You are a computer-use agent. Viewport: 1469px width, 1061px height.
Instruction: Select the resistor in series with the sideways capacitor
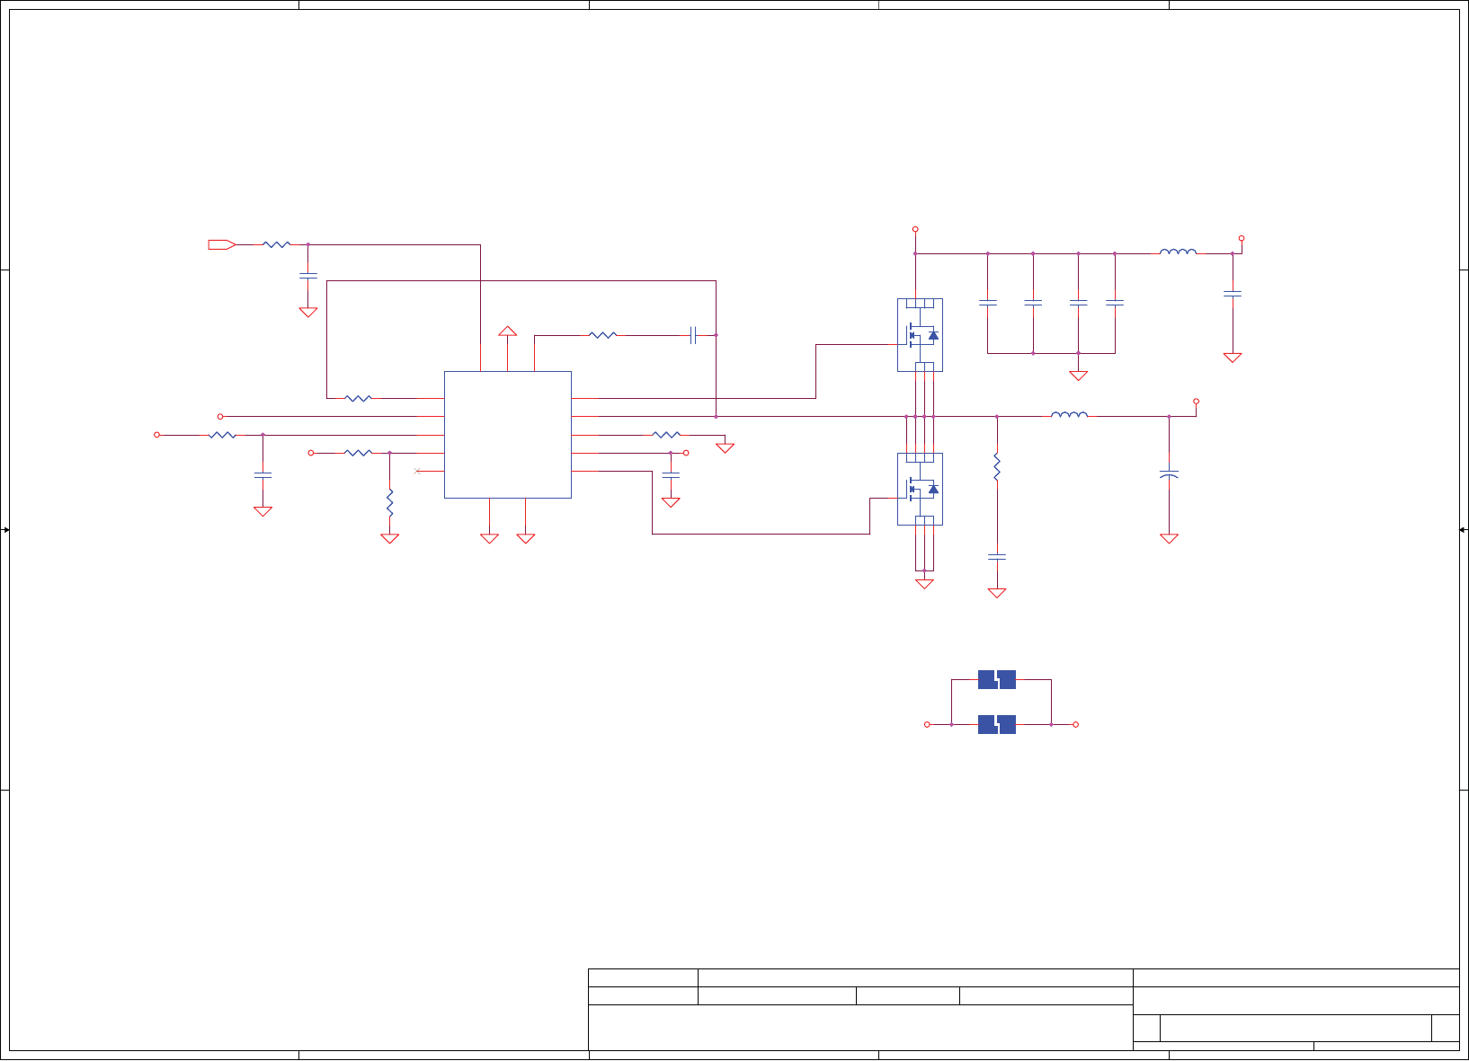602,335
